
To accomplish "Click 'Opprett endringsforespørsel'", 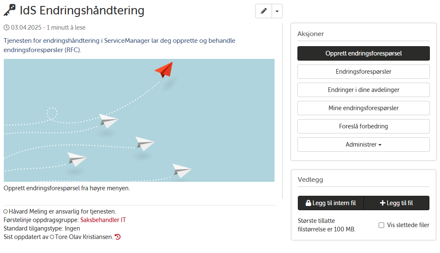I will tap(363, 53).
